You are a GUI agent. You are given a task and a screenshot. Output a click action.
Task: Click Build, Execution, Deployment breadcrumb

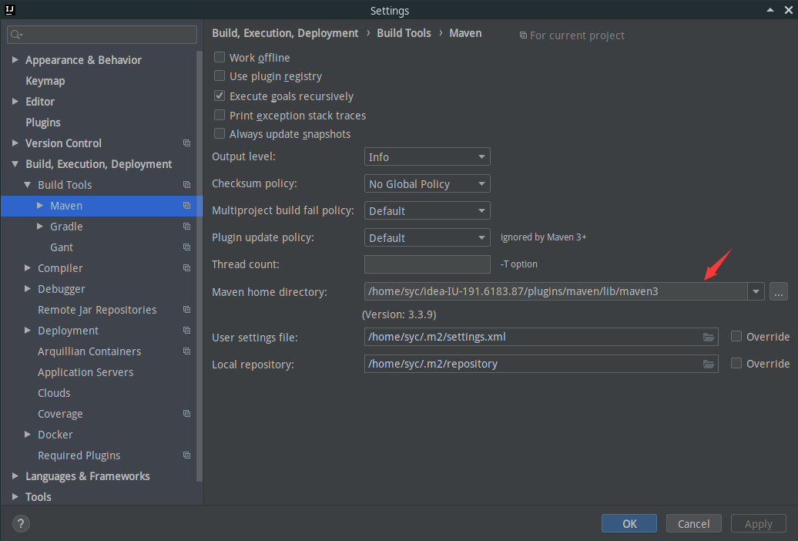285,33
